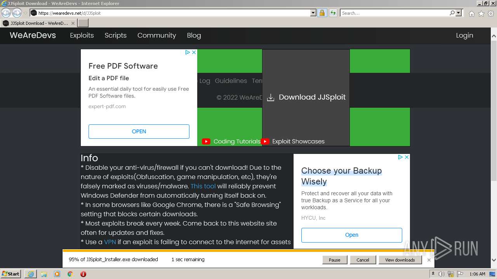Click the Log footer link
This screenshot has width=497, height=279.
pyautogui.click(x=205, y=81)
